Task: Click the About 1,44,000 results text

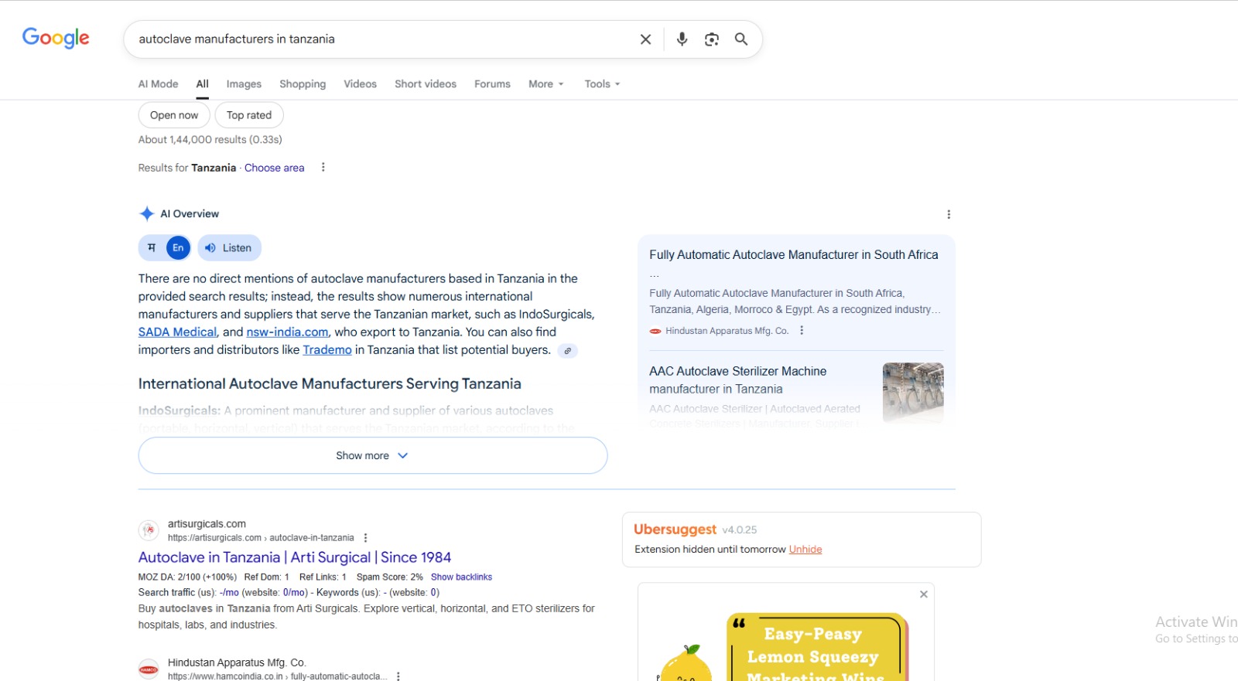Action: click(210, 140)
